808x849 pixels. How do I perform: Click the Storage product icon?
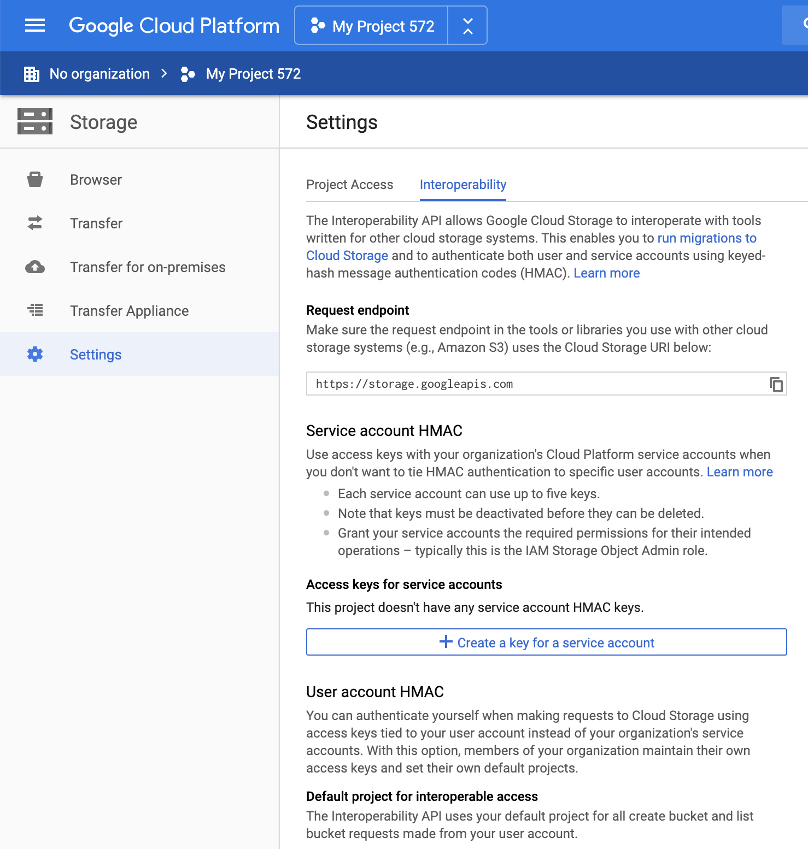pyautogui.click(x=35, y=121)
